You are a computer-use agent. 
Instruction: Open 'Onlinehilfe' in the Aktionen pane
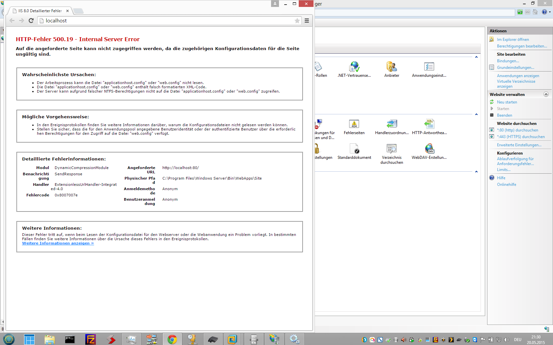click(x=507, y=185)
